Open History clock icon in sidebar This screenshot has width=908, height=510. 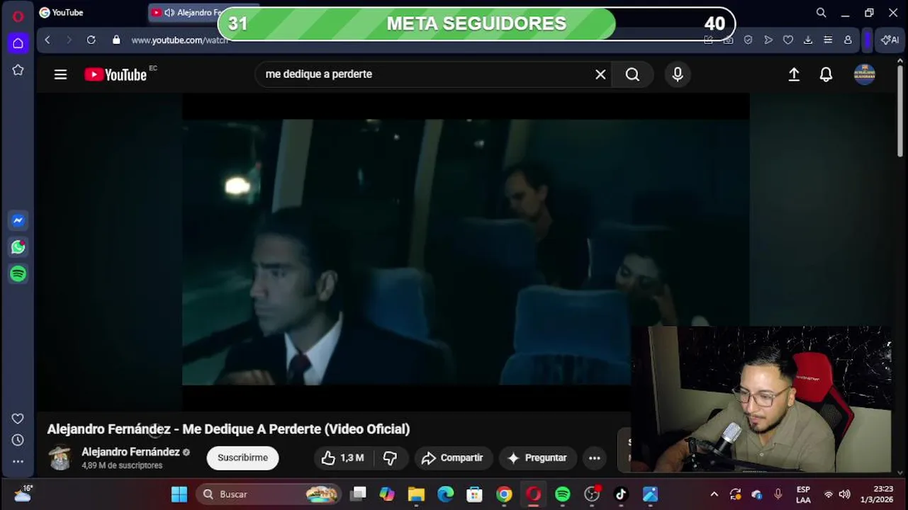(18, 440)
